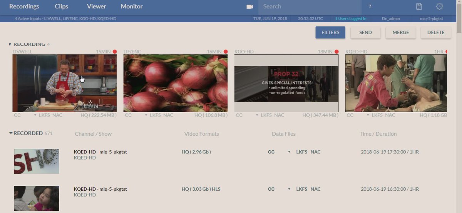Viewport: 462px width, 213px height.
Task: Collapse the RECORDED section
Action: 11,133
